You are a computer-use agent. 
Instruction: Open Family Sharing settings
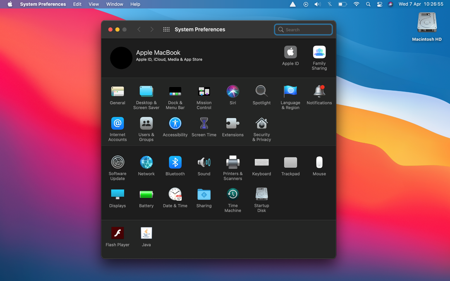[319, 53]
